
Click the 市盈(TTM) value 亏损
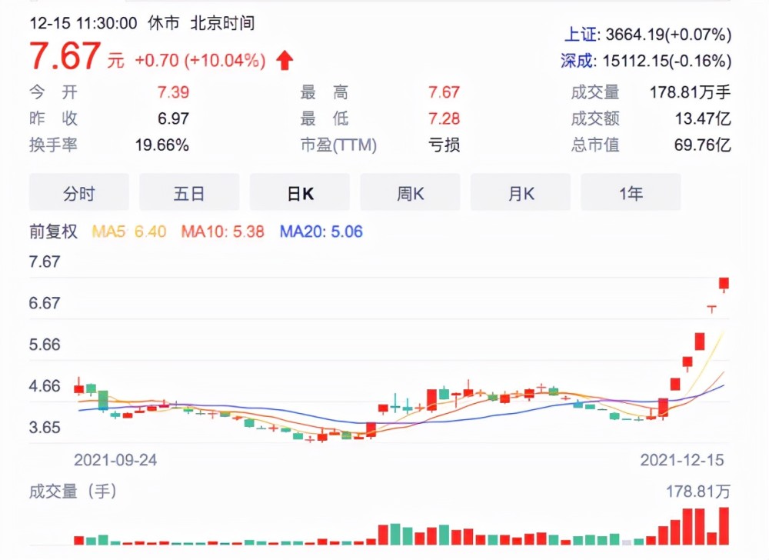[x=444, y=145]
